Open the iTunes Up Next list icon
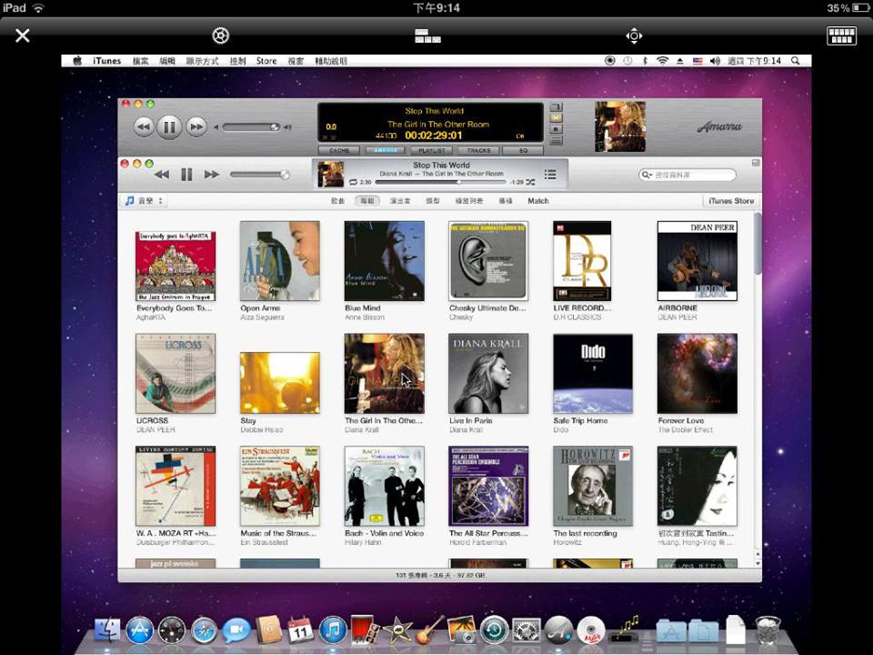 point(550,175)
